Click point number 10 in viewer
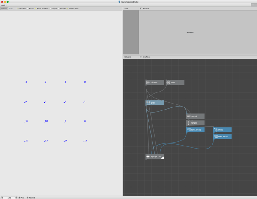Image resolution: width=257 pixels, height=199 pixels. tap(46, 121)
